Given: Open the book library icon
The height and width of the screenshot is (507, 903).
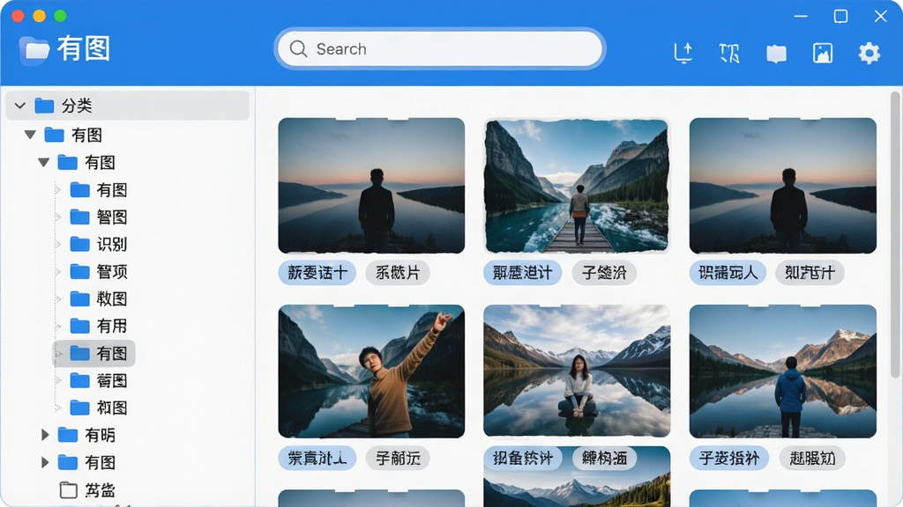Looking at the screenshot, I should coord(776,54).
